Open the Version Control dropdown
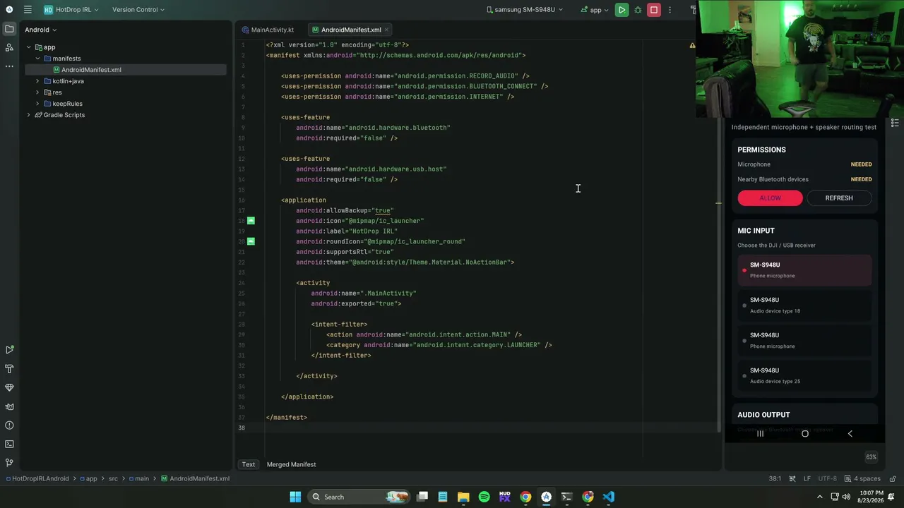Screen dimensions: 904x508 point(138,10)
